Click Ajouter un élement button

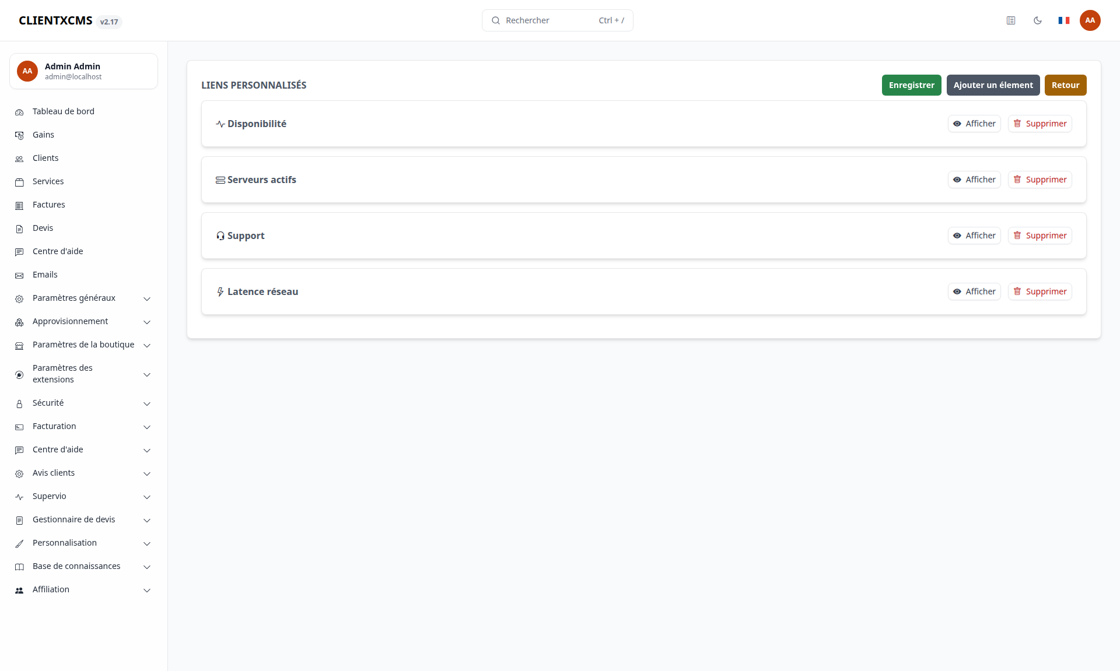(x=993, y=85)
